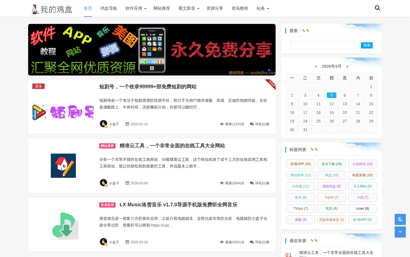The height and width of the screenshot is (257, 410).
Task: Open 短剧号 post thumbnail image
Action: click(x=63, y=112)
